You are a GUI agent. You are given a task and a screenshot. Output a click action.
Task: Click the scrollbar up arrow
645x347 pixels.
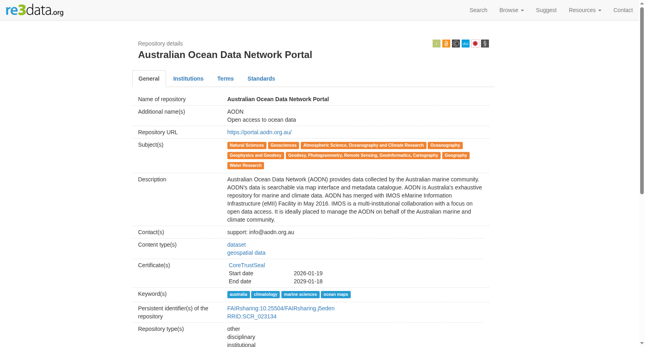pos(642,3)
